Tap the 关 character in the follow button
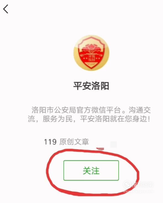The height and width of the screenshot is (203, 163). tap(87, 171)
